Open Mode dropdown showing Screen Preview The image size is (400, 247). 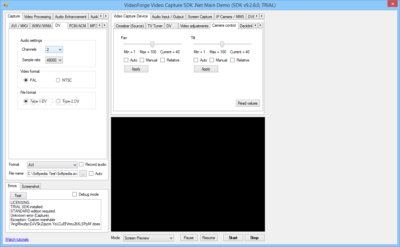pos(149,238)
